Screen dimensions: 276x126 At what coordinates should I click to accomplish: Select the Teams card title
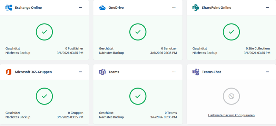[114, 72]
